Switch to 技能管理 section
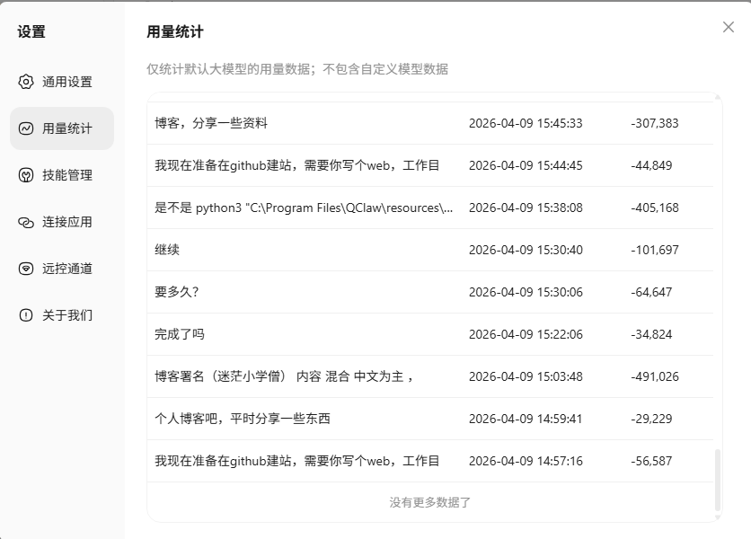 pos(66,175)
